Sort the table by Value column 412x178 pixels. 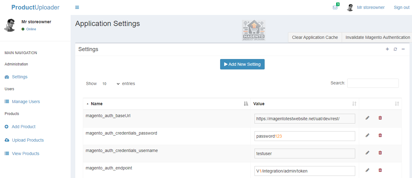click(258, 104)
